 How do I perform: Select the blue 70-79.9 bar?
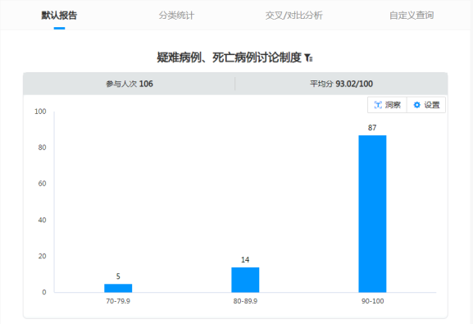tap(118, 288)
